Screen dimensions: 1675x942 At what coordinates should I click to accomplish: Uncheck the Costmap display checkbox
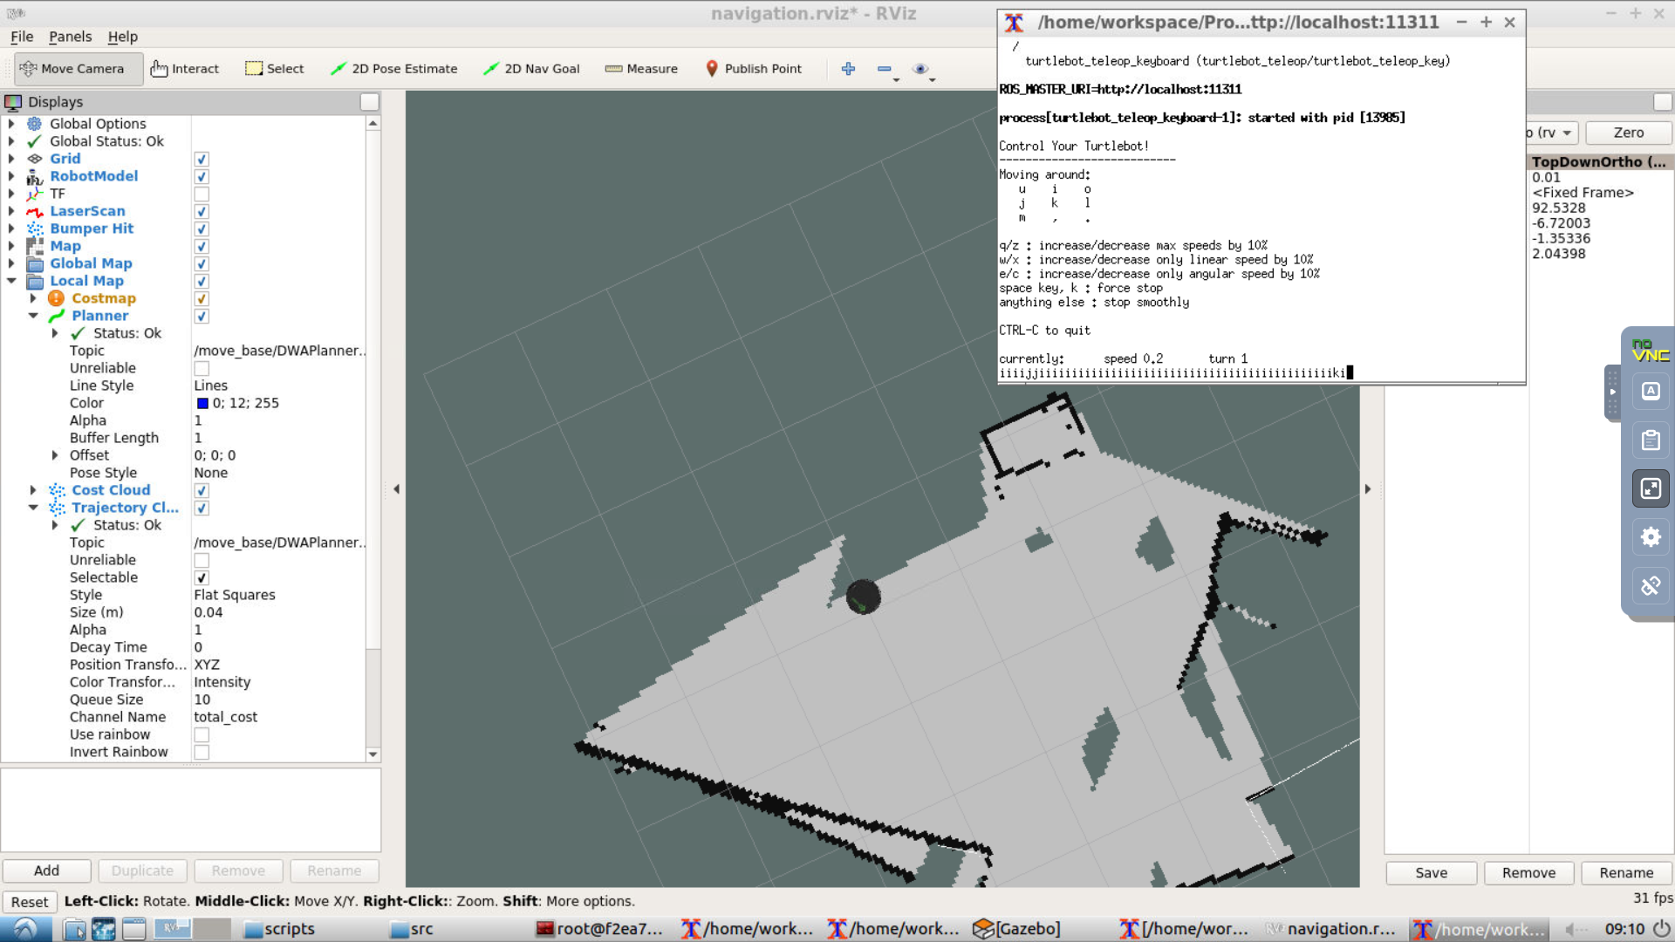[201, 298]
